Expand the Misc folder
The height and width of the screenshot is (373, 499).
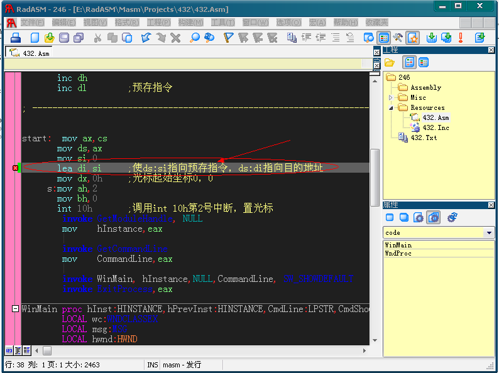391,97
